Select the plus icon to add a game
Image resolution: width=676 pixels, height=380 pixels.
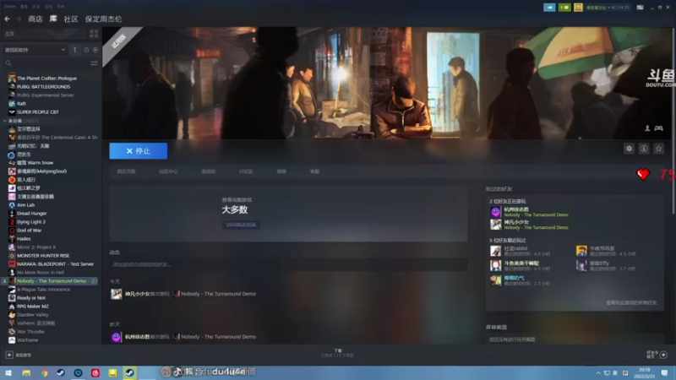pos(9,355)
